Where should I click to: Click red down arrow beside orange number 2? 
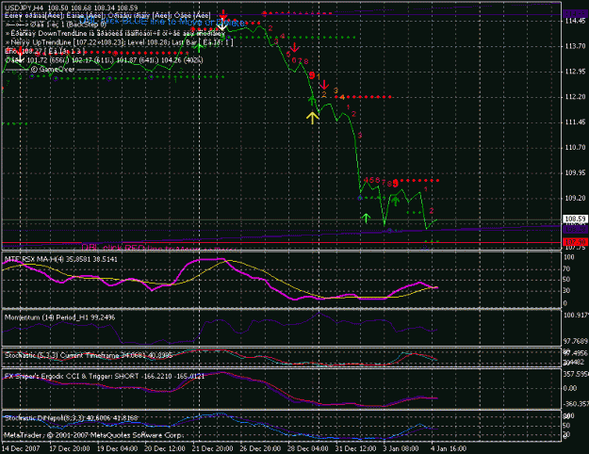[x=324, y=85]
